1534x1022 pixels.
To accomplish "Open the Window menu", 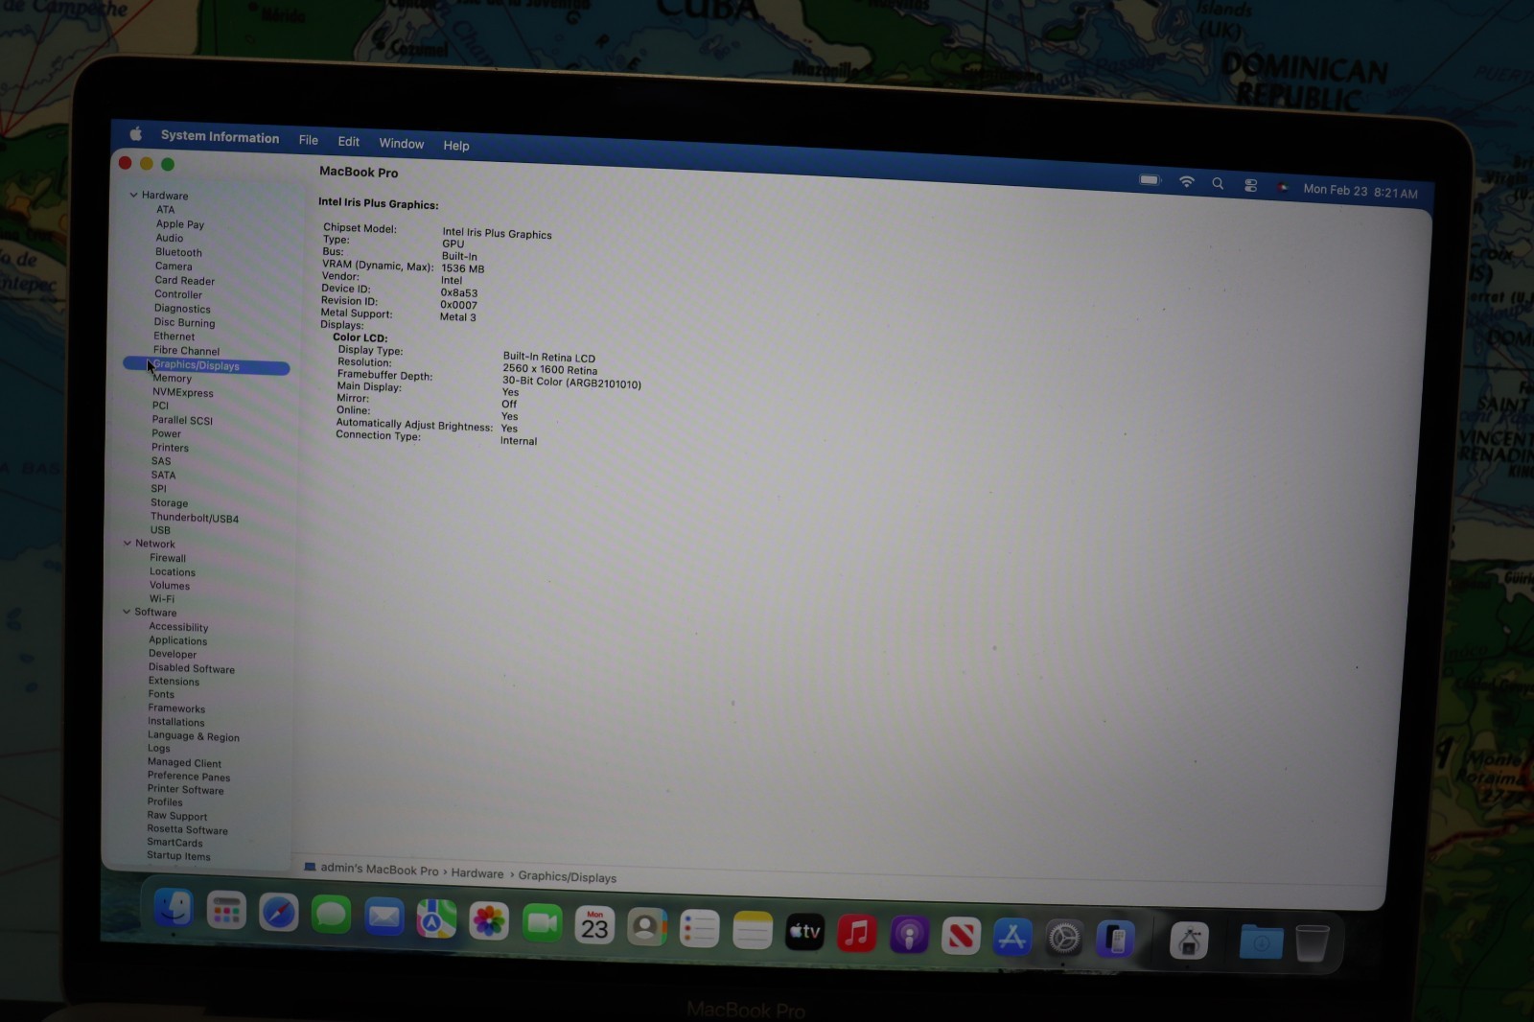I will 401,144.
